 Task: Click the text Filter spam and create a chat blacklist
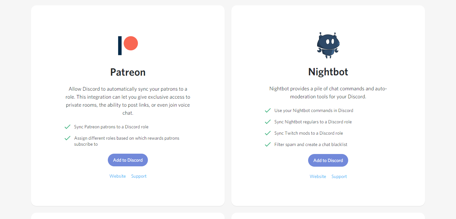311,144
